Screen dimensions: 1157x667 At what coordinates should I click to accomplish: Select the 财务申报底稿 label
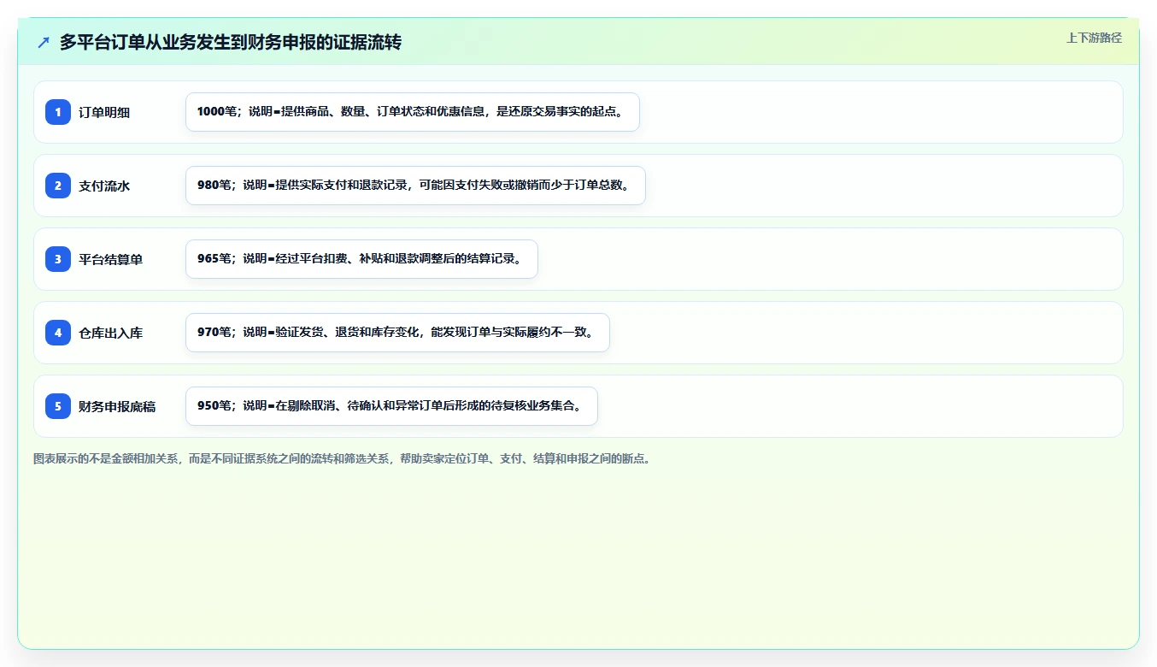pyautogui.click(x=117, y=406)
